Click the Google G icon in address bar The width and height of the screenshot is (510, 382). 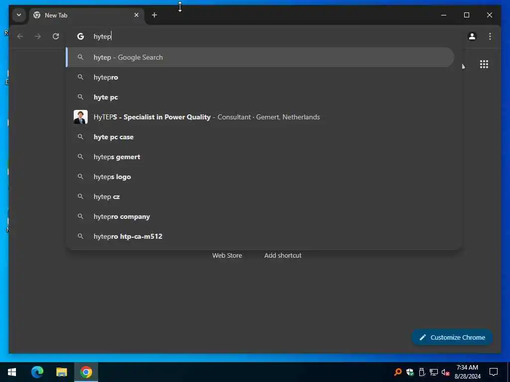click(x=80, y=36)
